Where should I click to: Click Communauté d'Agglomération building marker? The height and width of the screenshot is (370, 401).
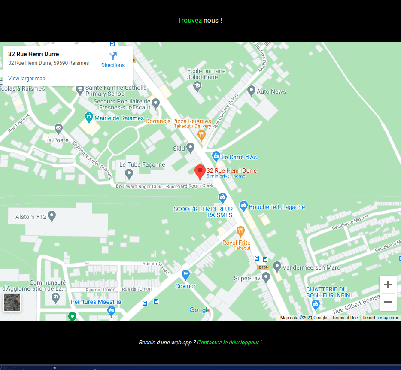(55, 298)
